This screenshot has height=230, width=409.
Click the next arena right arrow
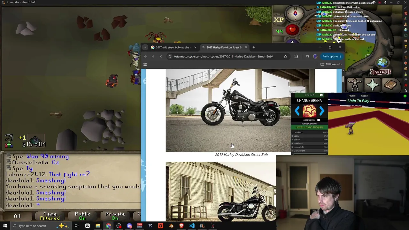click(321, 111)
